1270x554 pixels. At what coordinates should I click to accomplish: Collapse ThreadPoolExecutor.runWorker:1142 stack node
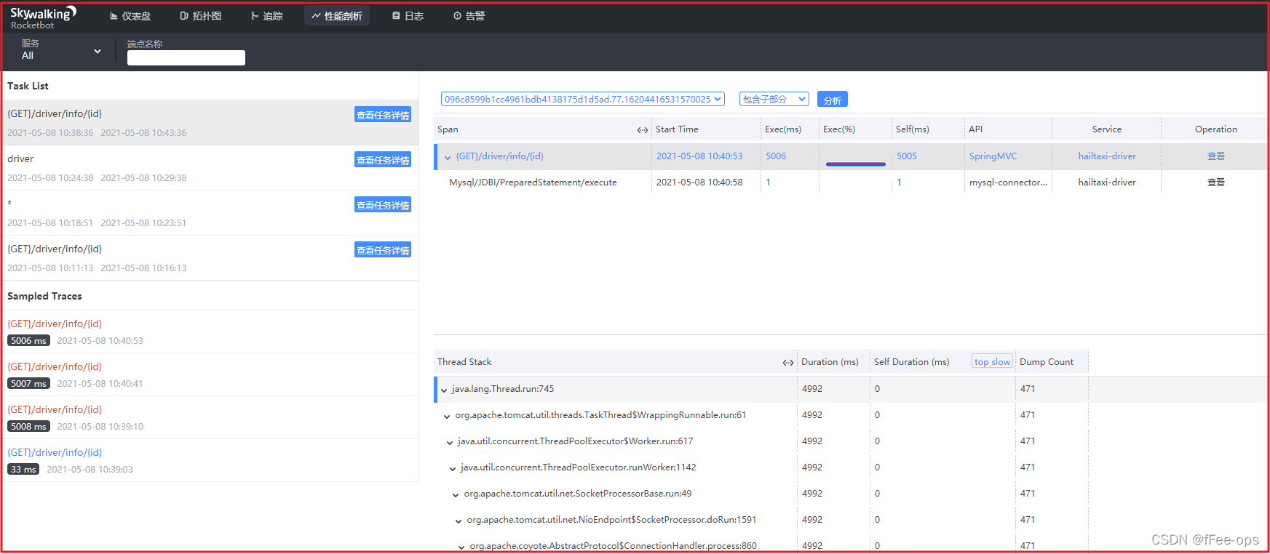tap(453, 468)
